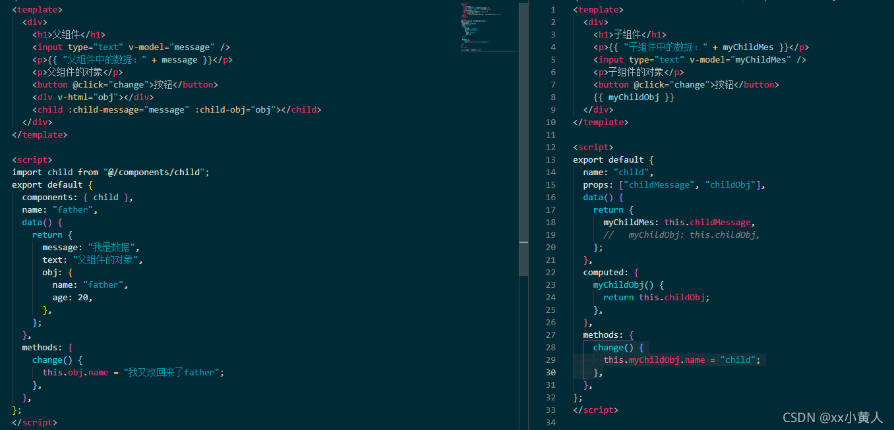Click line number 1 in right editor
Image resolution: width=894 pixels, height=430 pixels.
pos(553,10)
